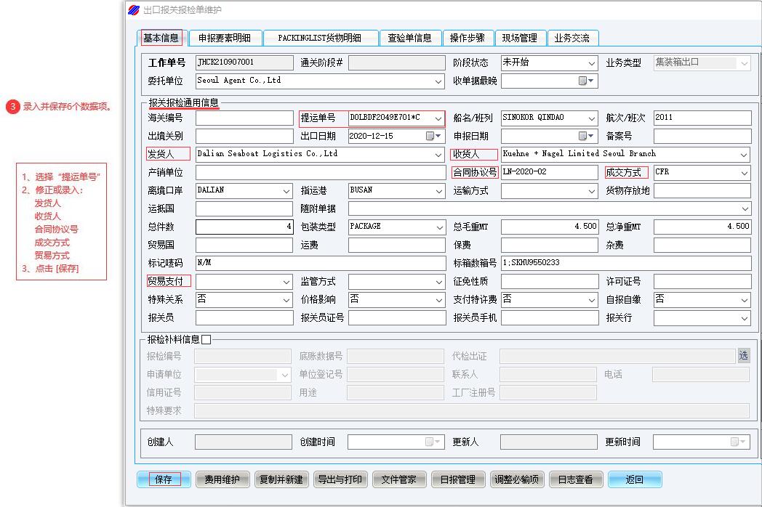Open 费用维护 from the bottom bar
The height and width of the screenshot is (507, 762).
click(x=222, y=479)
